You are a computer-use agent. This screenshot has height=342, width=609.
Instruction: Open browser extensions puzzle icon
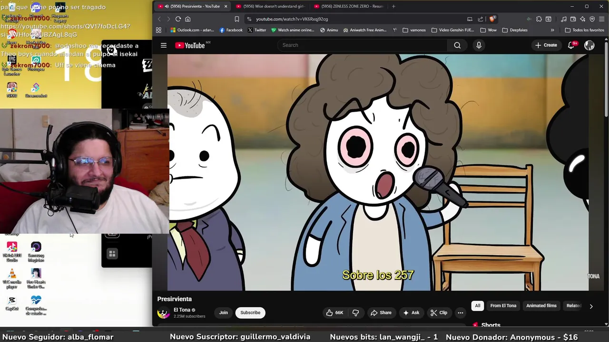(539, 19)
